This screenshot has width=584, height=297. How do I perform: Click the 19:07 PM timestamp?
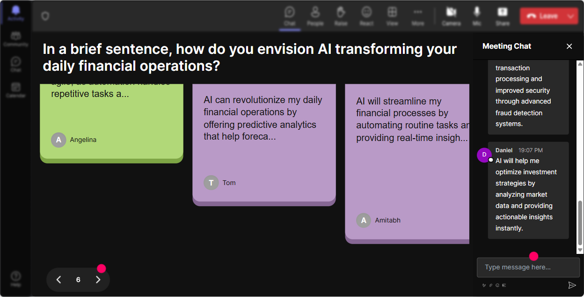[531, 150]
